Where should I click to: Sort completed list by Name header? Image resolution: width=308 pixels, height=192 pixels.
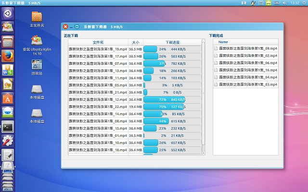tap(245, 42)
